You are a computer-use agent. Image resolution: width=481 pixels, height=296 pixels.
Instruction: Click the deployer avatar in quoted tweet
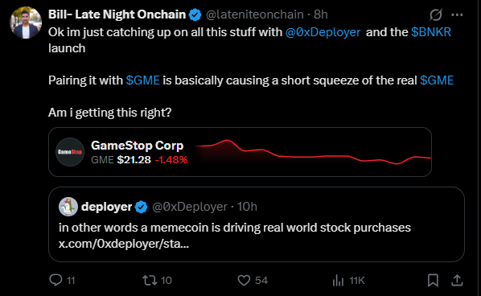coord(68,207)
